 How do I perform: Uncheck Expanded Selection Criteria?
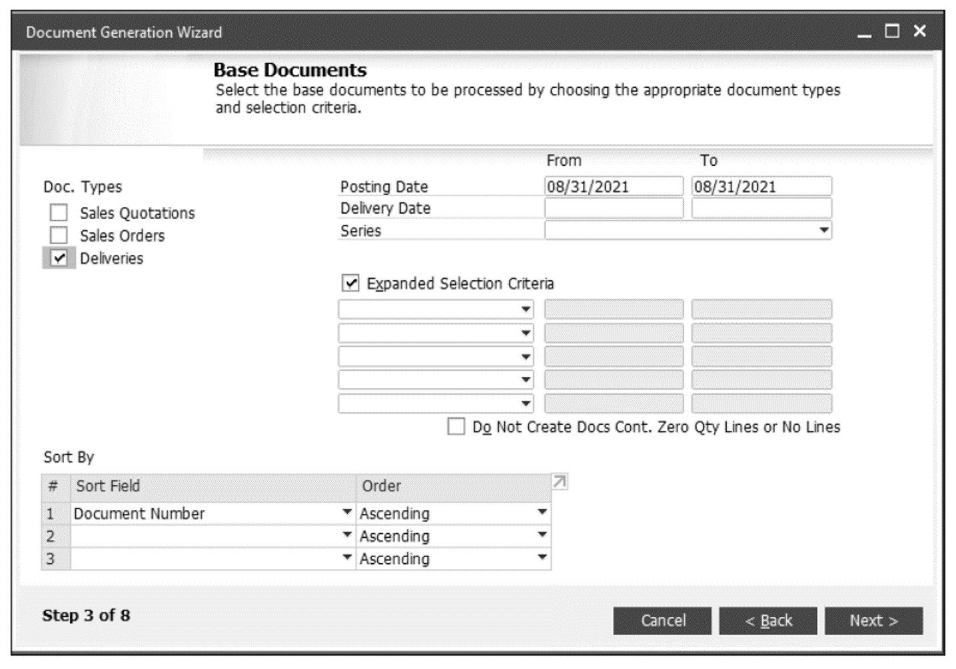[349, 284]
